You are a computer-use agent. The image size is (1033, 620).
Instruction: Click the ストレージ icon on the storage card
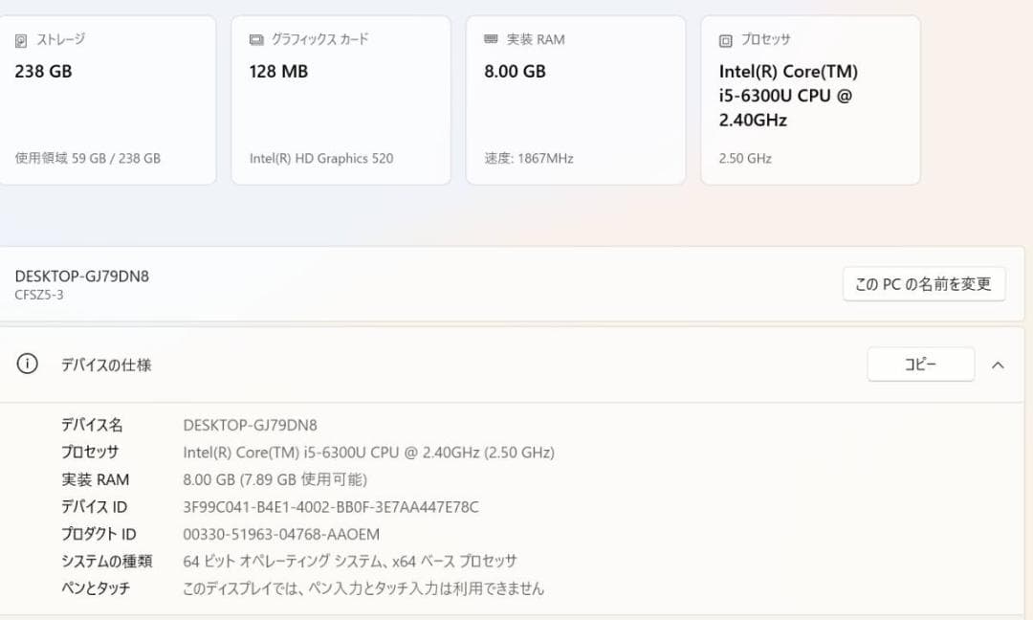tap(21, 39)
